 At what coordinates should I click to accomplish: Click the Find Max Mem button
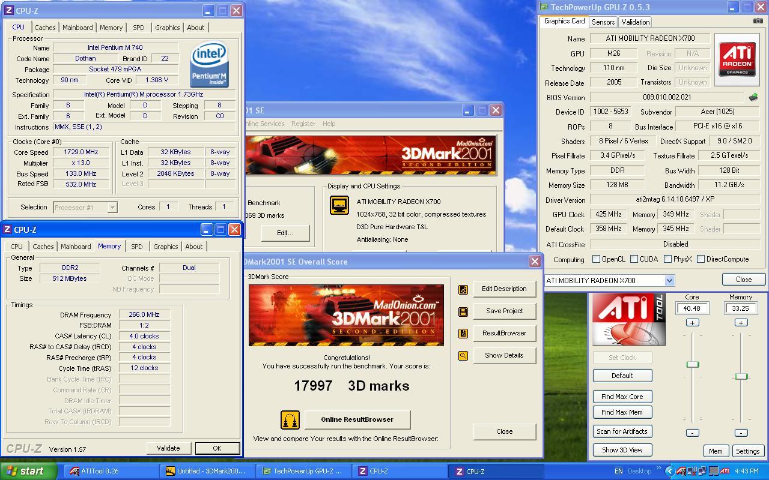pos(622,412)
